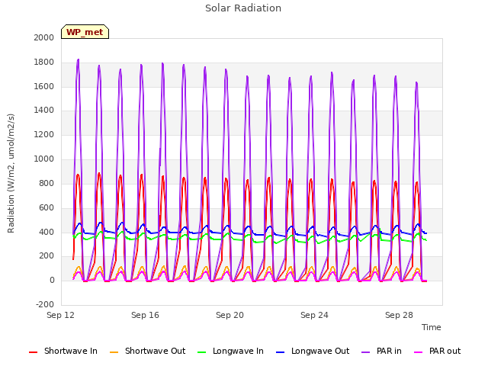The height and width of the screenshot is (366, 488).
Task: Click the Sep 12 x-axis label
Action: tap(61, 315)
